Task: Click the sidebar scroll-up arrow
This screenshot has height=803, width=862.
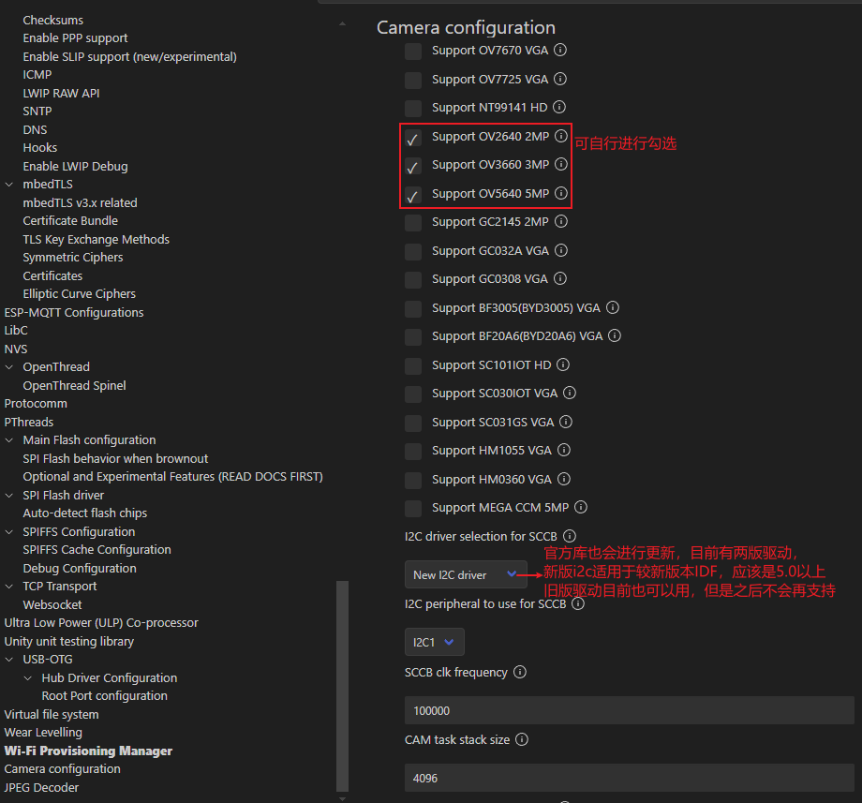Action: point(343,24)
